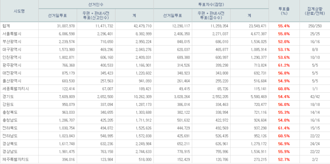
Task: Click 전라북도 count status 15/15
Action: point(315,128)
